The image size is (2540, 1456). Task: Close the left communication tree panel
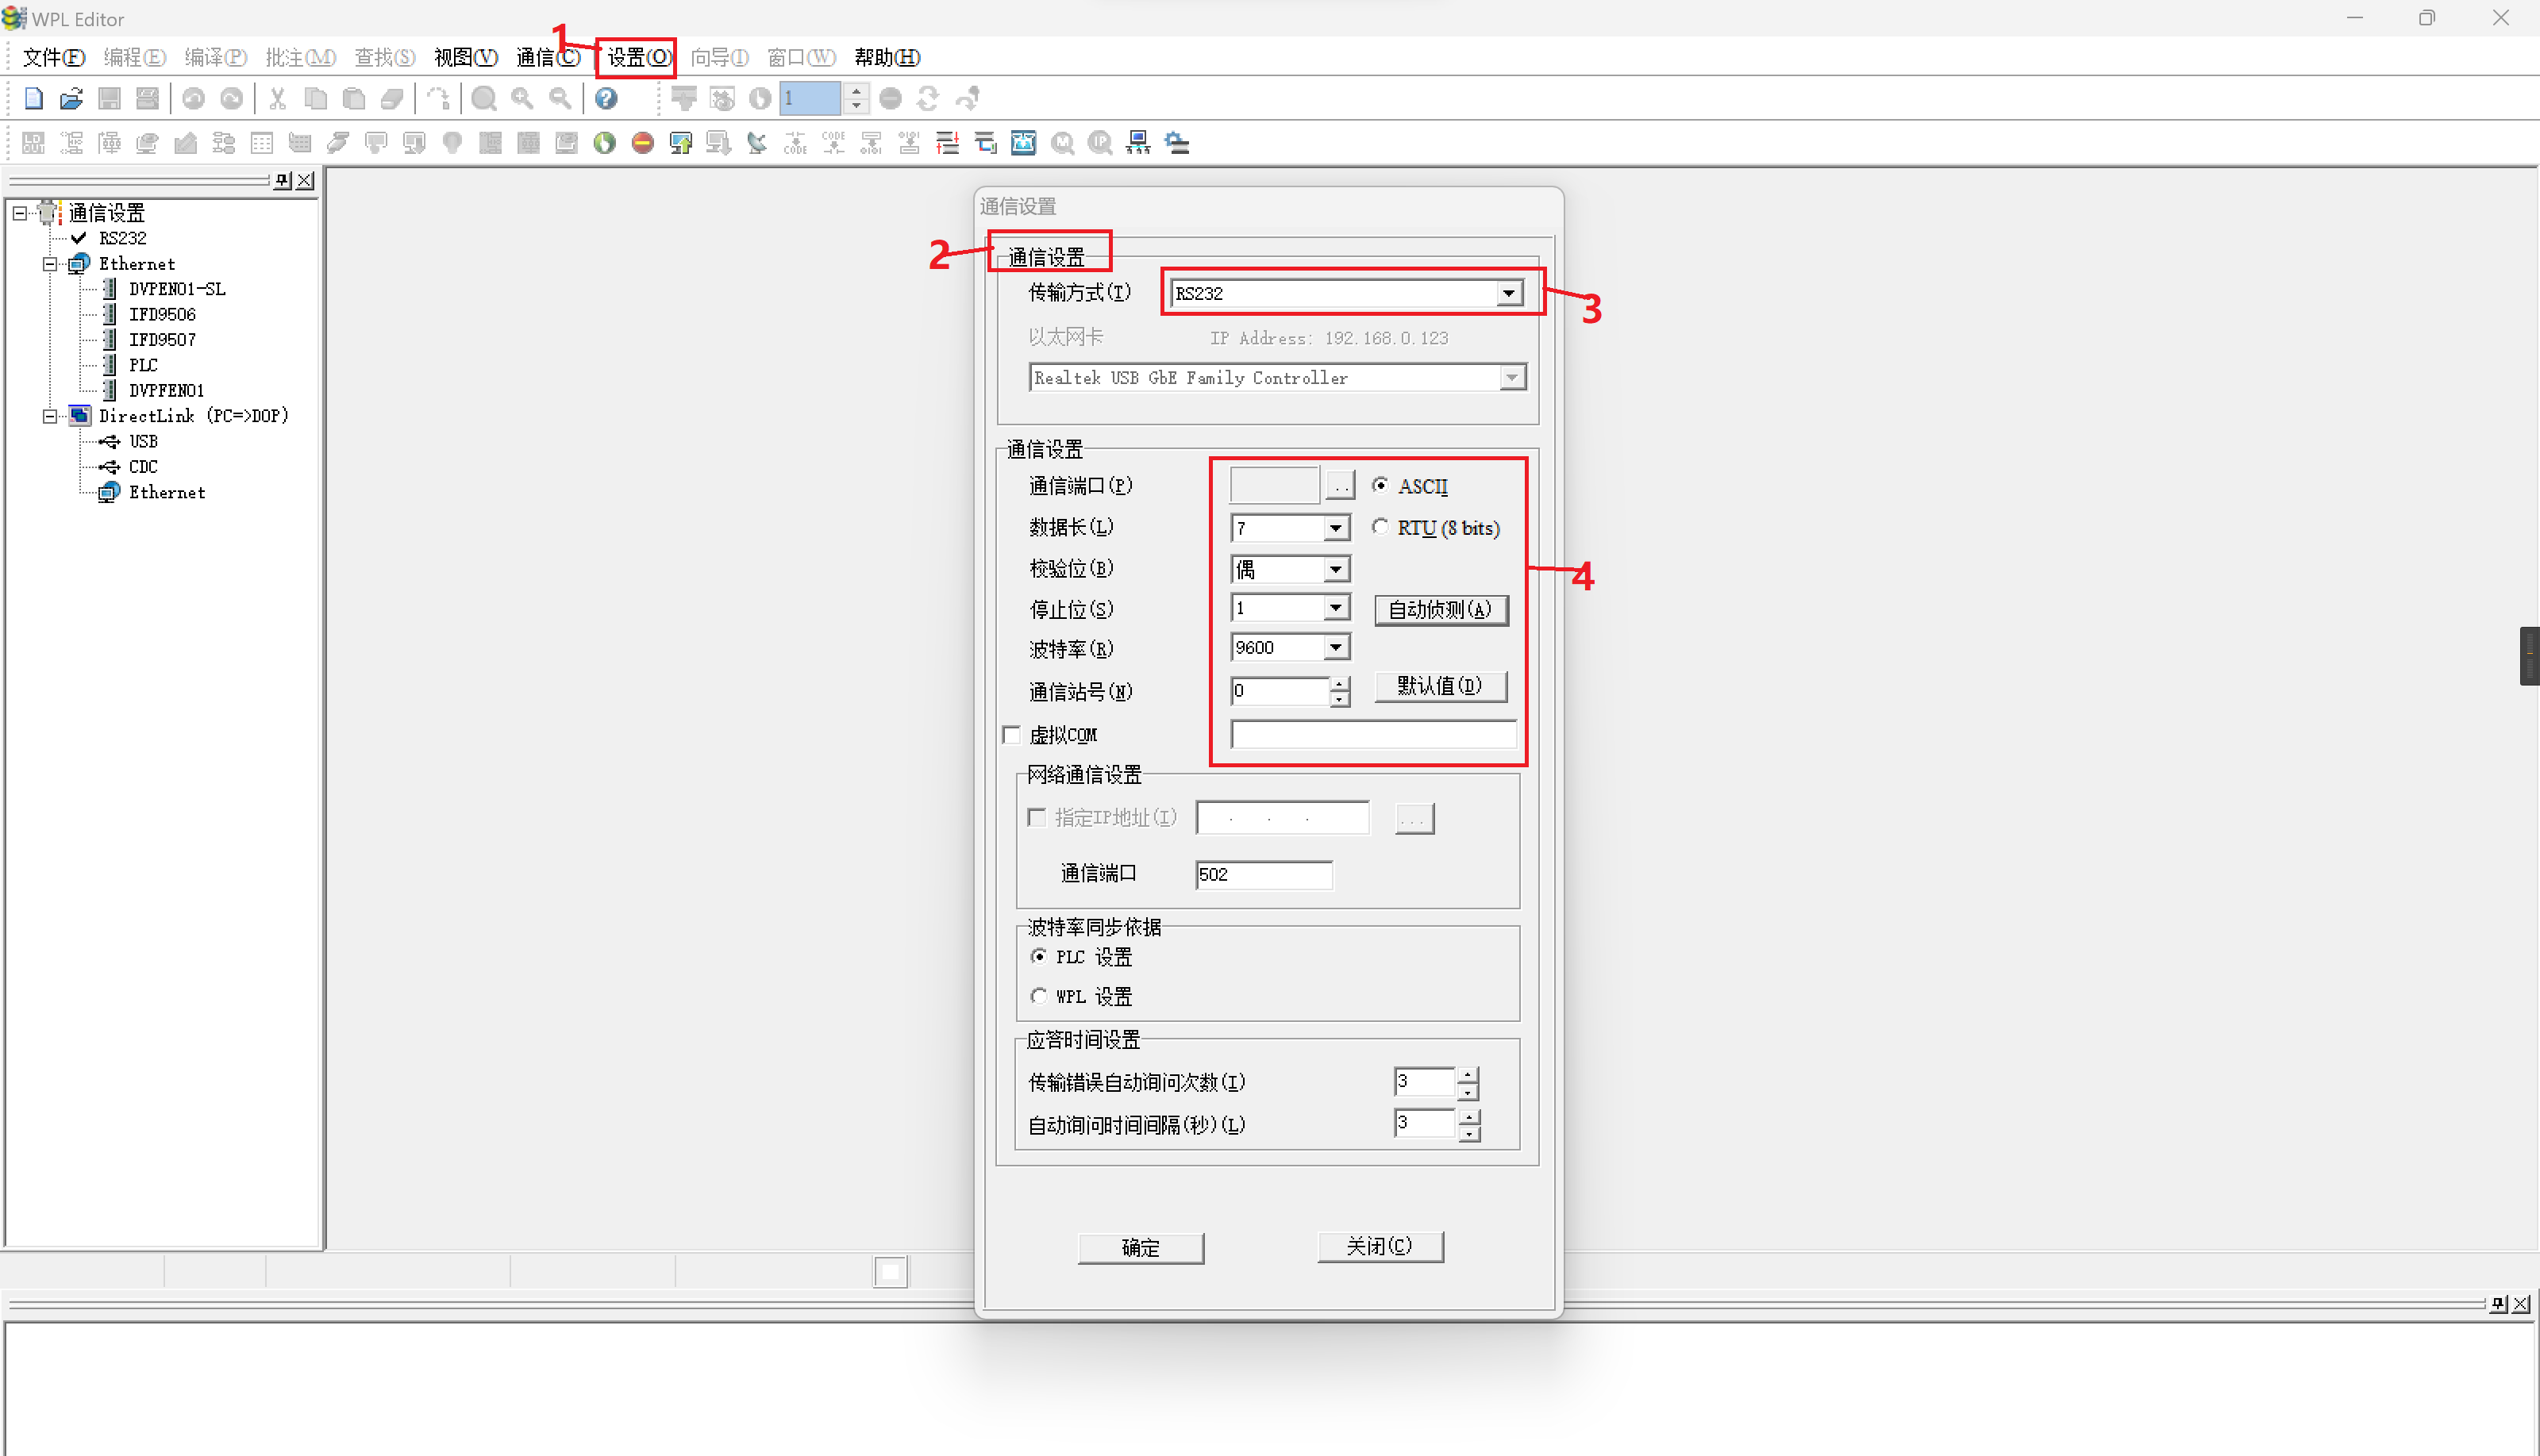[305, 180]
